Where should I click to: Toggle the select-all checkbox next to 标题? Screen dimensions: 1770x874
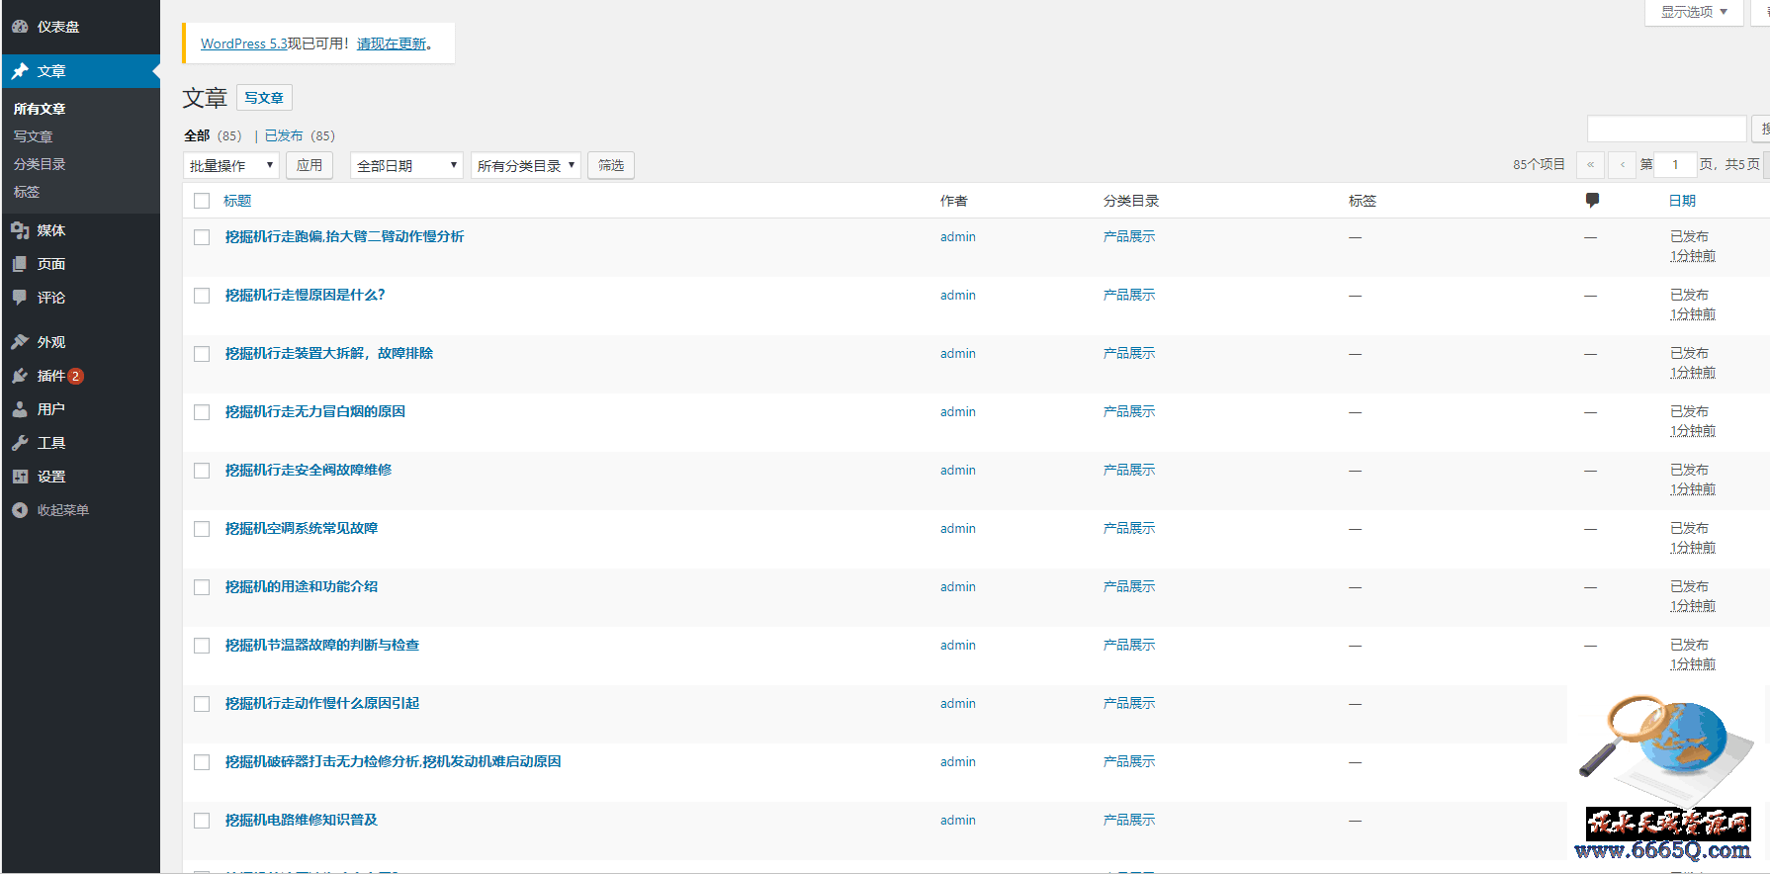[202, 201]
